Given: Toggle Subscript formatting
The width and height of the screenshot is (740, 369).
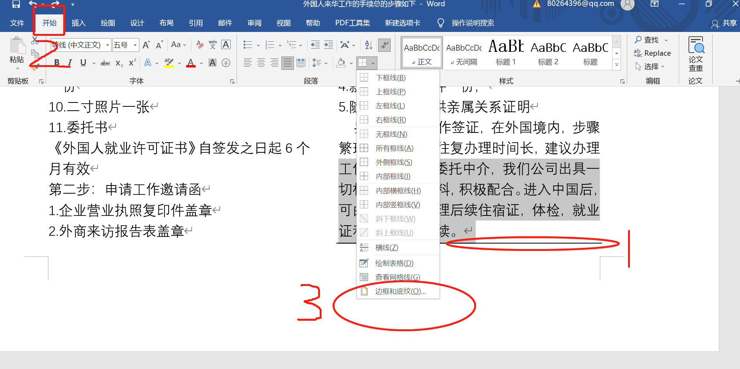Looking at the screenshot, I should pos(119,63).
